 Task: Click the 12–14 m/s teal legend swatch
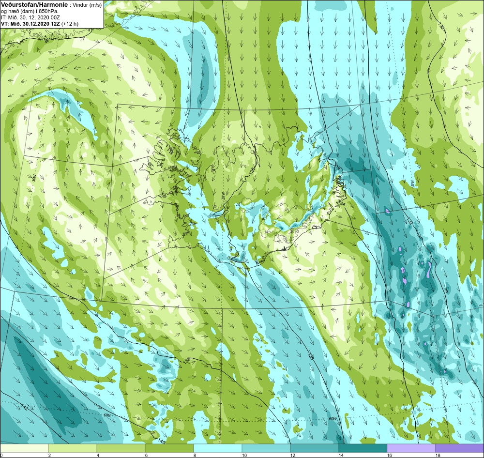[x=315, y=448]
